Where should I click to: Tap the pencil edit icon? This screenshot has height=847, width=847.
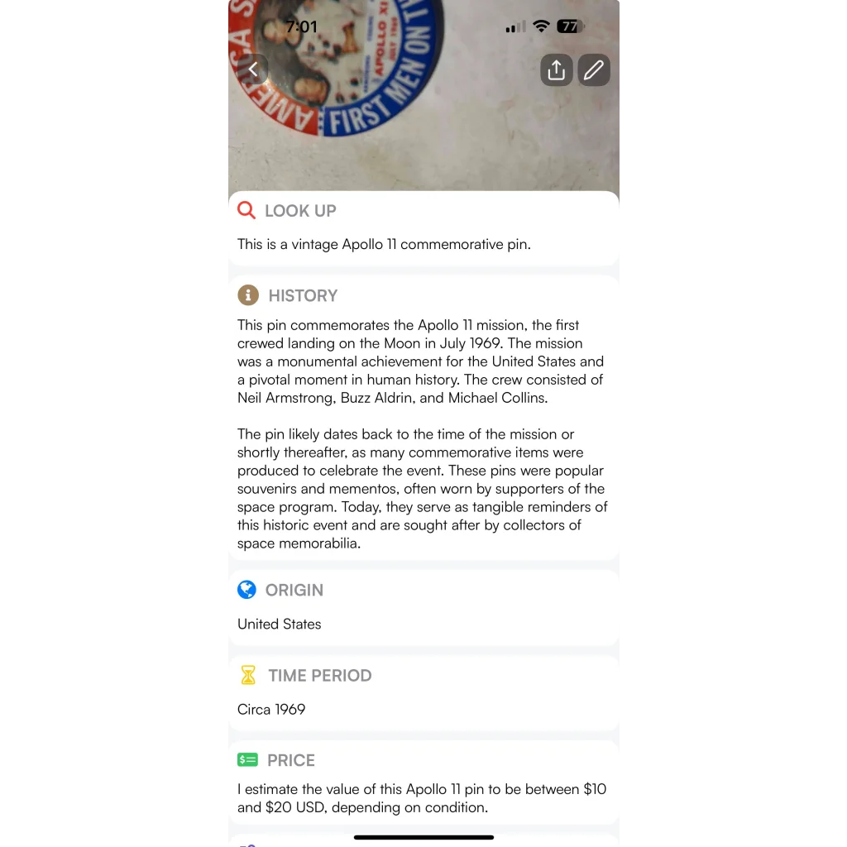coord(594,69)
